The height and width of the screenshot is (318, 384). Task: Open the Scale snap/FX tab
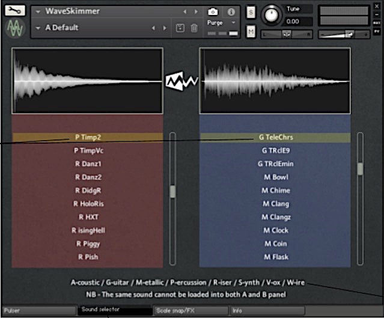pos(191,311)
